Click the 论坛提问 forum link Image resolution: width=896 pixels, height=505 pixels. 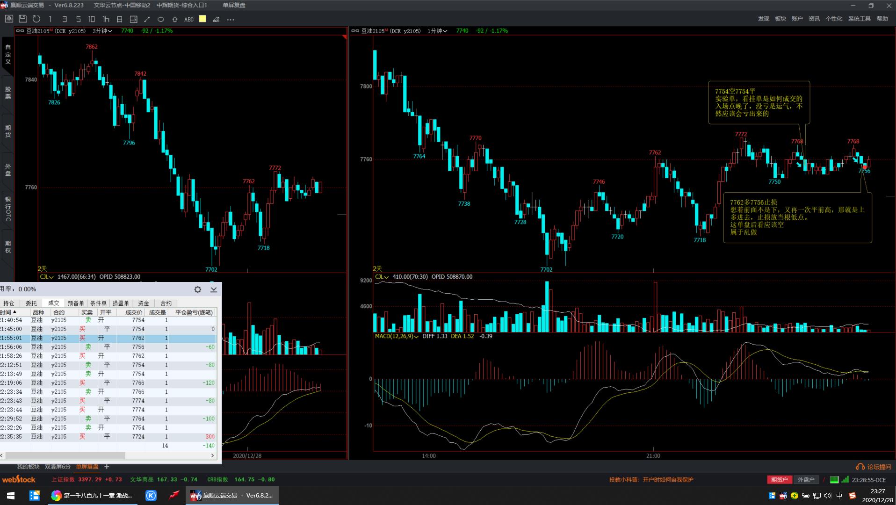pyautogui.click(x=874, y=467)
